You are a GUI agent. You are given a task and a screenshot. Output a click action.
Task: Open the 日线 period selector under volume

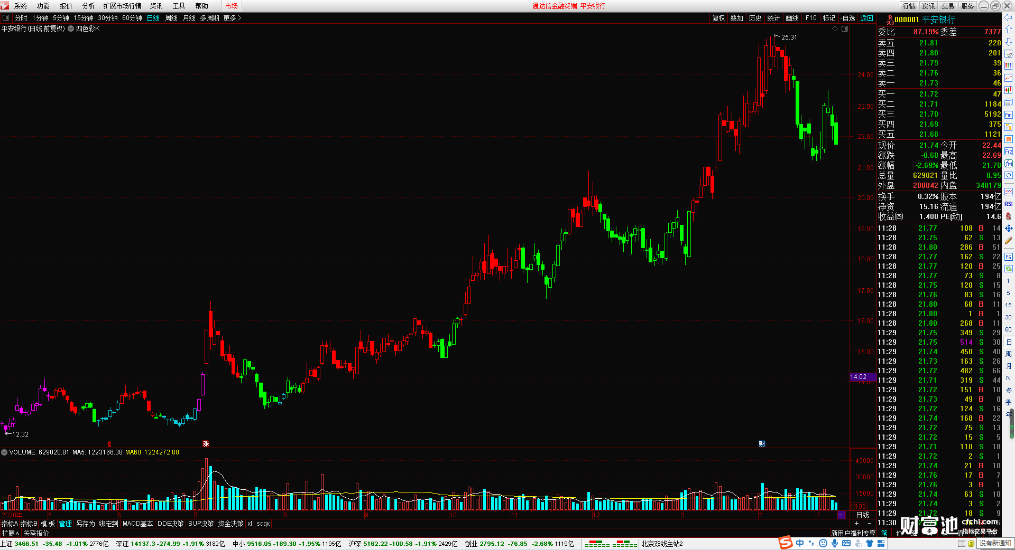863,515
